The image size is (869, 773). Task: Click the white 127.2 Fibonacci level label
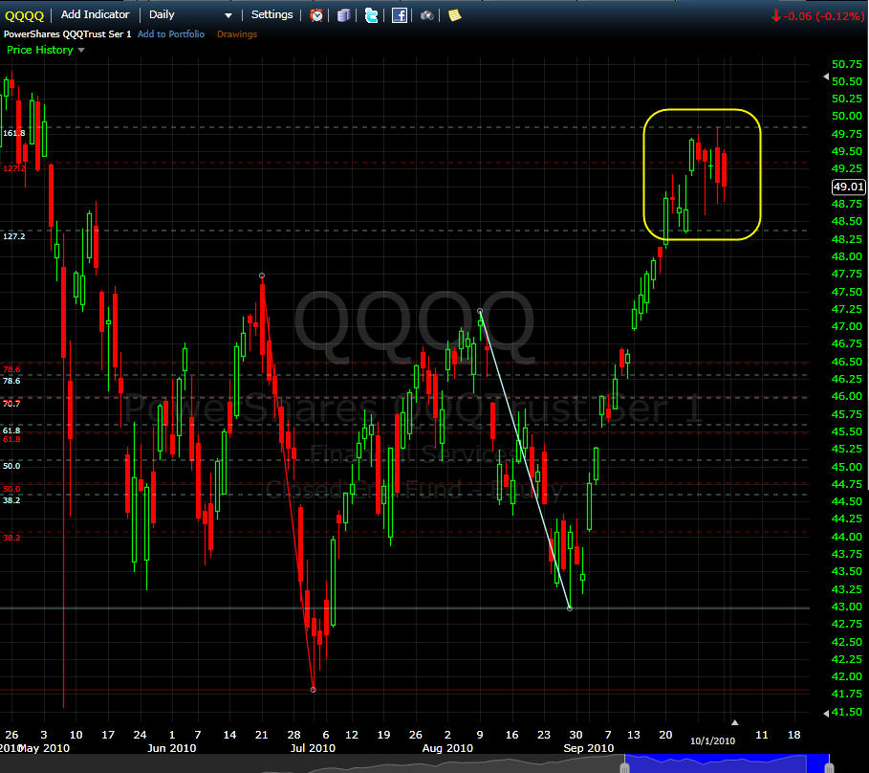(13, 236)
